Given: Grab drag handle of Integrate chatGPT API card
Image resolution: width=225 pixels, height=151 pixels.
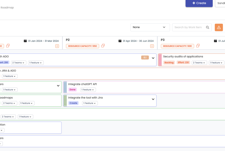Looking at the screenshot, I should [x=65, y=87].
